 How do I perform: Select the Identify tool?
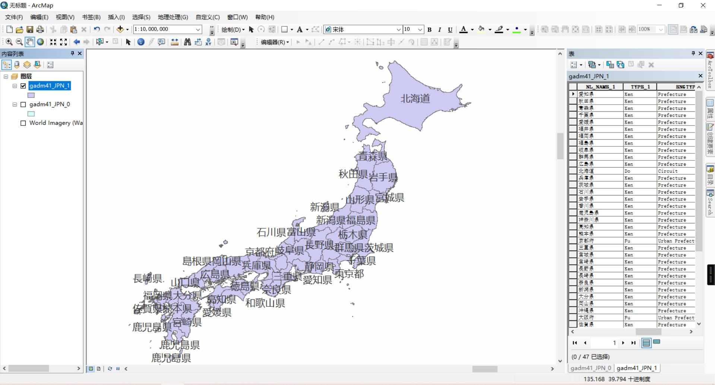(141, 42)
